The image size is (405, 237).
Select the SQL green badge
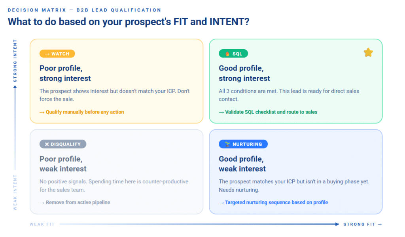pyautogui.click(x=233, y=54)
